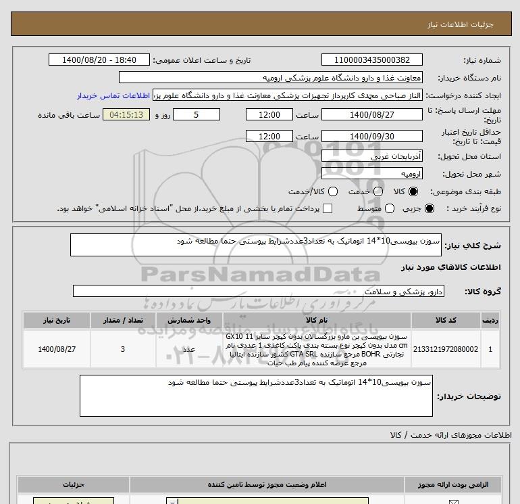The height and width of the screenshot is (504, 520).
Task: Click the remaining days field showing 5
Action: click(x=197, y=114)
